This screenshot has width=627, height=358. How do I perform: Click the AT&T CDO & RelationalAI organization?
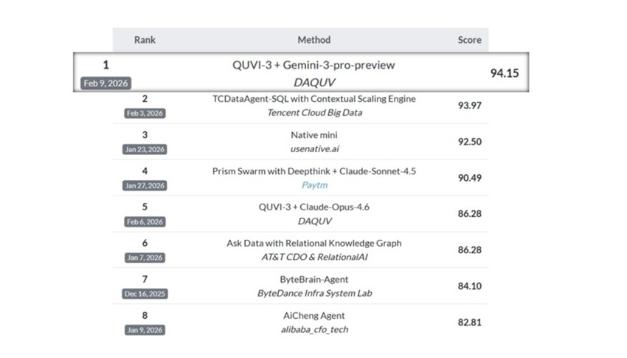(313, 257)
